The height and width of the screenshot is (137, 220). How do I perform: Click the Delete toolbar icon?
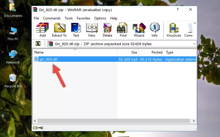(108, 30)
